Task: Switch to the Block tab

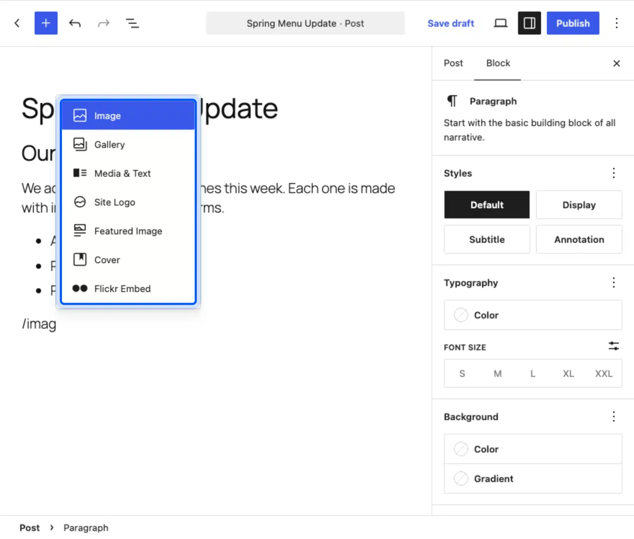Action: click(x=498, y=63)
